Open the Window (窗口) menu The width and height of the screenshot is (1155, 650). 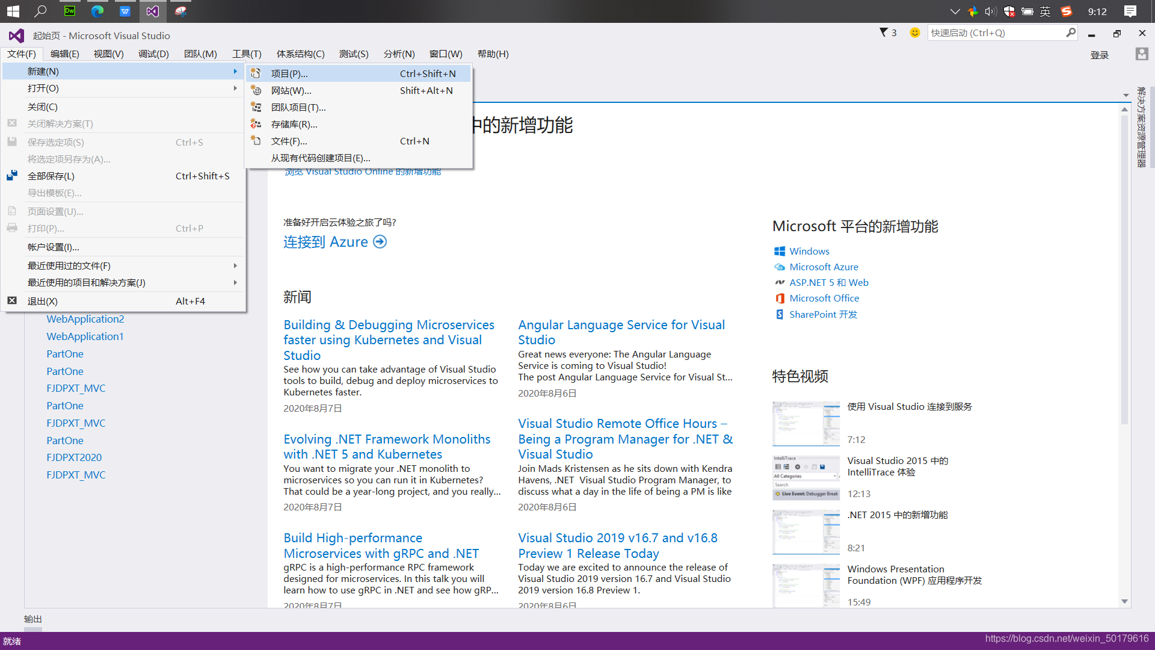click(x=446, y=54)
